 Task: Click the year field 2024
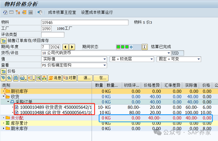(55, 47)
